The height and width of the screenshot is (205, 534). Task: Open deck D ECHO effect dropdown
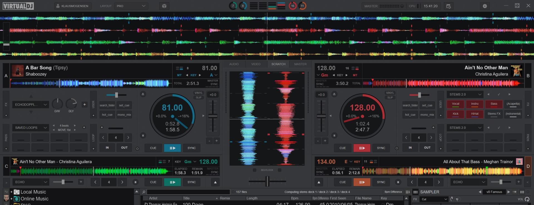469,182
